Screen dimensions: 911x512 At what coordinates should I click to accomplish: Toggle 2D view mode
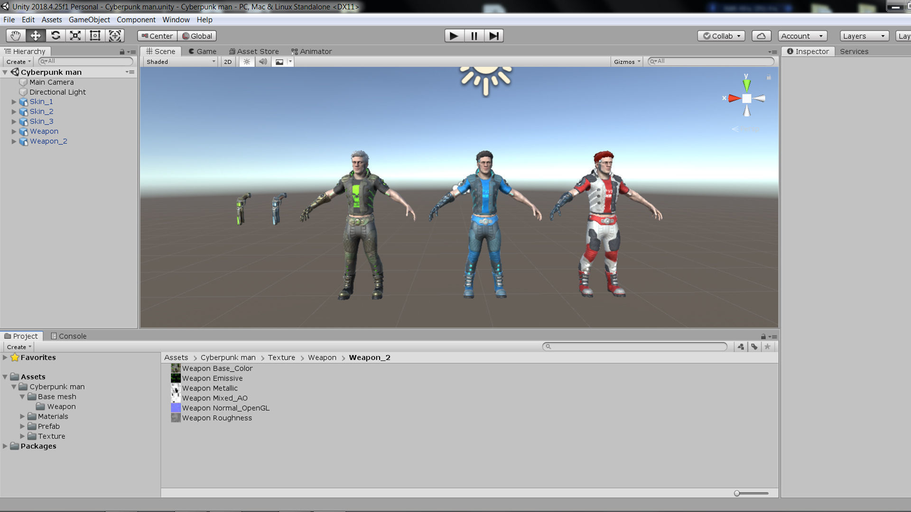pyautogui.click(x=228, y=62)
